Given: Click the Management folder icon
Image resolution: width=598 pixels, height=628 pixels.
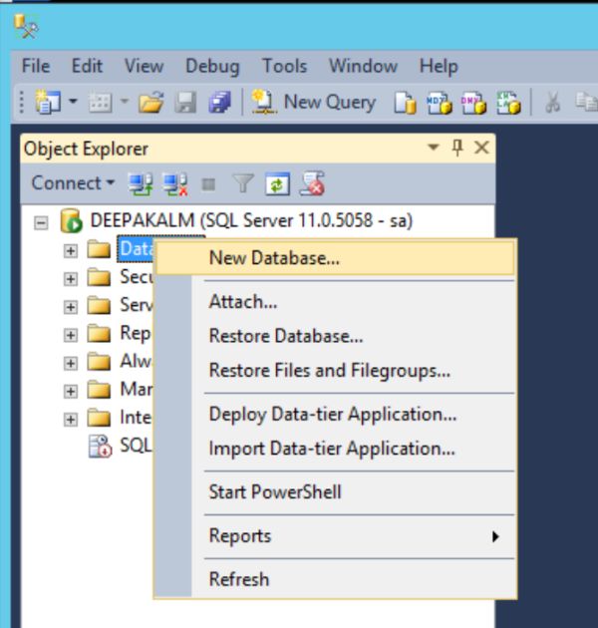Looking at the screenshot, I should (x=99, y=390).
